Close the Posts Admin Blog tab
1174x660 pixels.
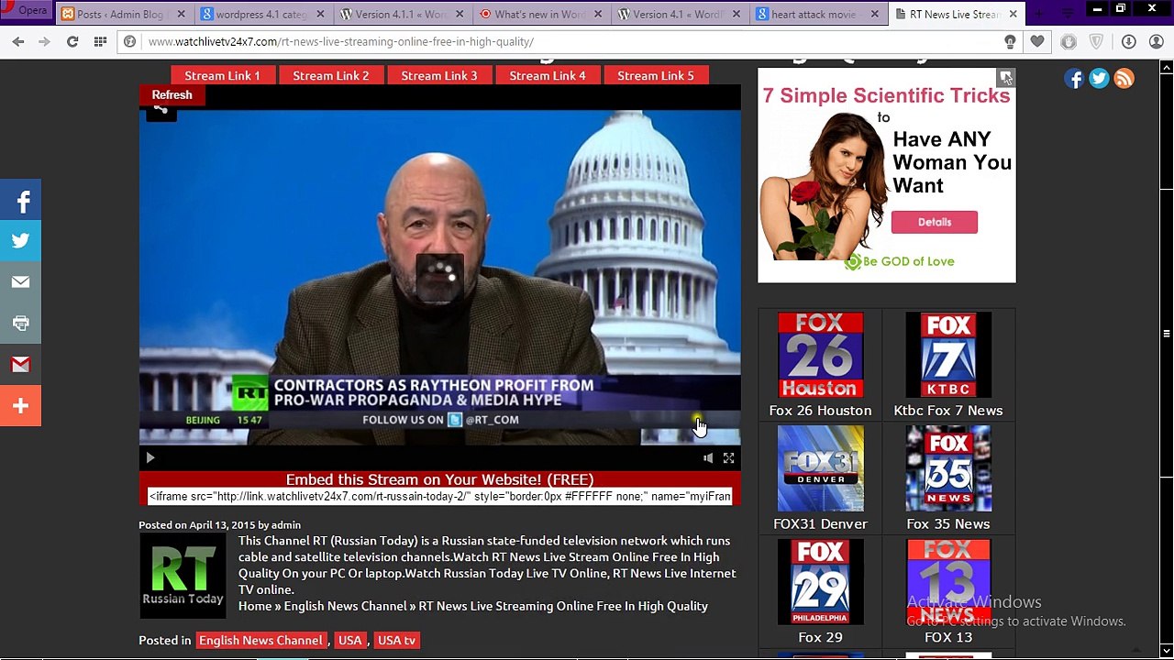(181, 14)
